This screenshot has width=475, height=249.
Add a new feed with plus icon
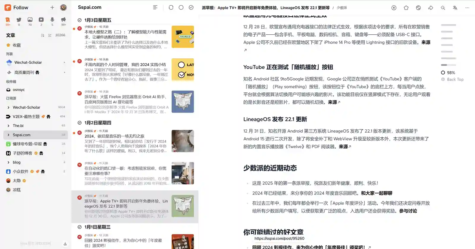coord(52,7)
